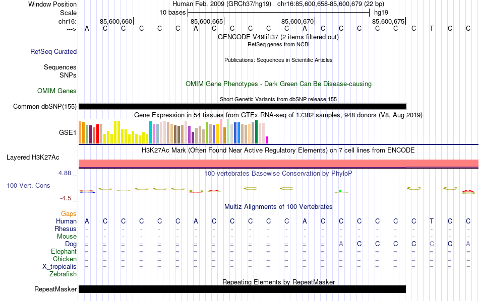Click the H3K27Ac Mark track title

278,150
